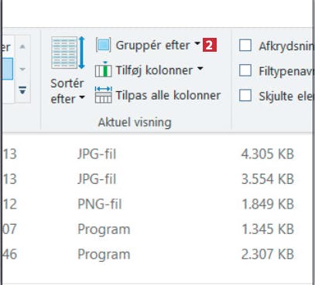
Task: Toggle the Filtypenavn checkbox
Action: pyautogui.click(x=245, y=70)
